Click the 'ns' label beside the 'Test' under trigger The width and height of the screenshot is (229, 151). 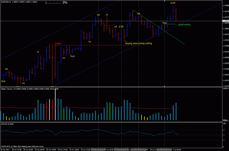point(64,58)
